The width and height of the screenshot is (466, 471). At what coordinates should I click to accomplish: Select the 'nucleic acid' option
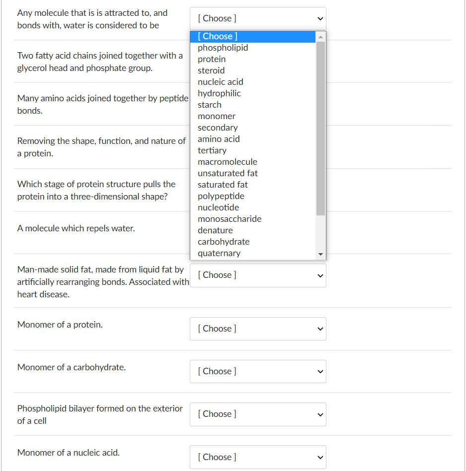[x=253, y=82]
